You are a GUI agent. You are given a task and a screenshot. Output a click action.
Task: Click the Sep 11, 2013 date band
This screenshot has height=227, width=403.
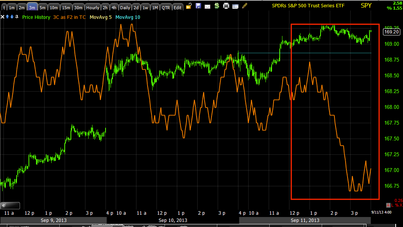click(305, 220)
